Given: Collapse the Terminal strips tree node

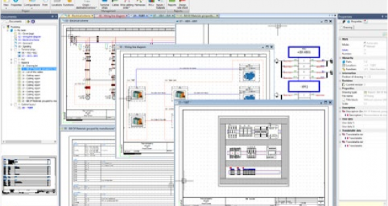Looking at the screenshot, I should (12, 49).
